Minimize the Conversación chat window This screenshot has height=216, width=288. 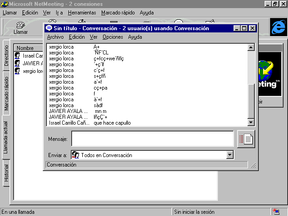[237, 28]
